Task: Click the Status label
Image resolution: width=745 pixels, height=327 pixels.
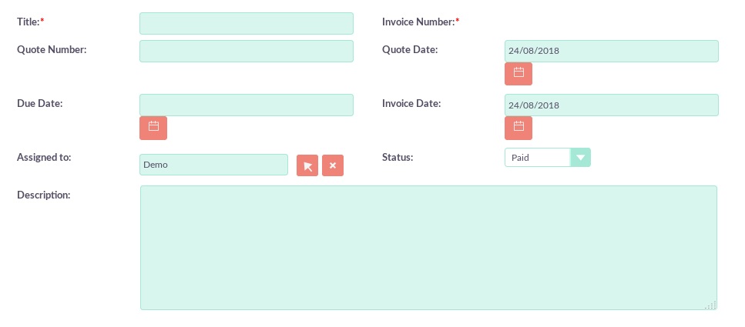Action: tap(398, 157)
